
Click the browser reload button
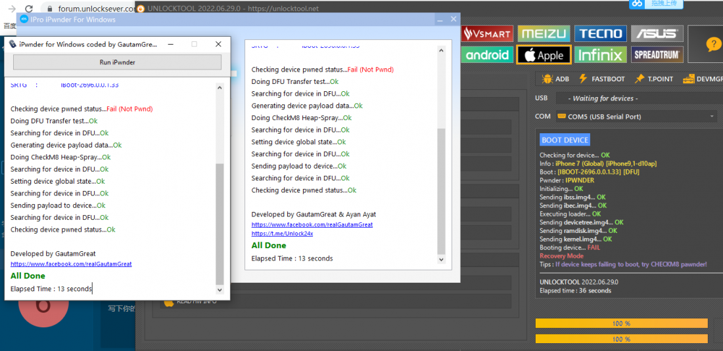coord(28,9)
